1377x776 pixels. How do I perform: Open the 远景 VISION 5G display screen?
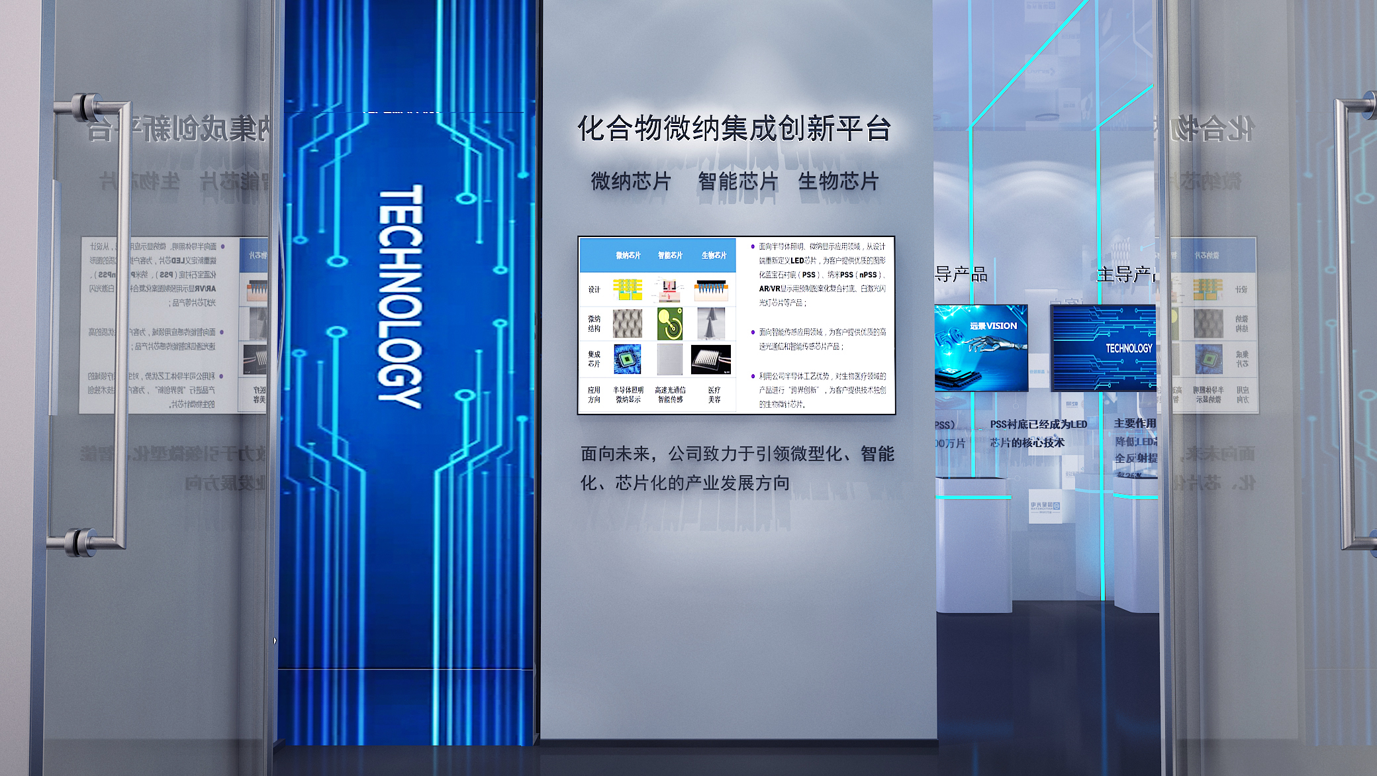tap(980, 348)
